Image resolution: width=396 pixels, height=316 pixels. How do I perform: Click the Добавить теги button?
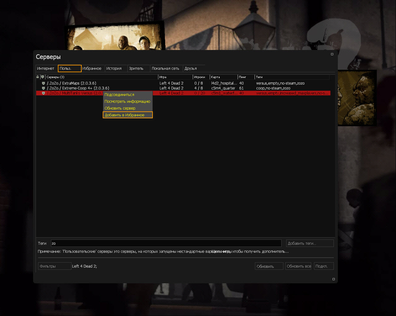[310, 243]
